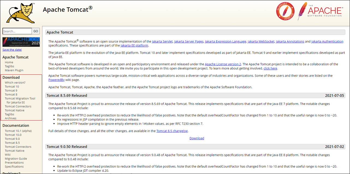
Task: Go to Home in sidebar
Action: click(9, 62)
